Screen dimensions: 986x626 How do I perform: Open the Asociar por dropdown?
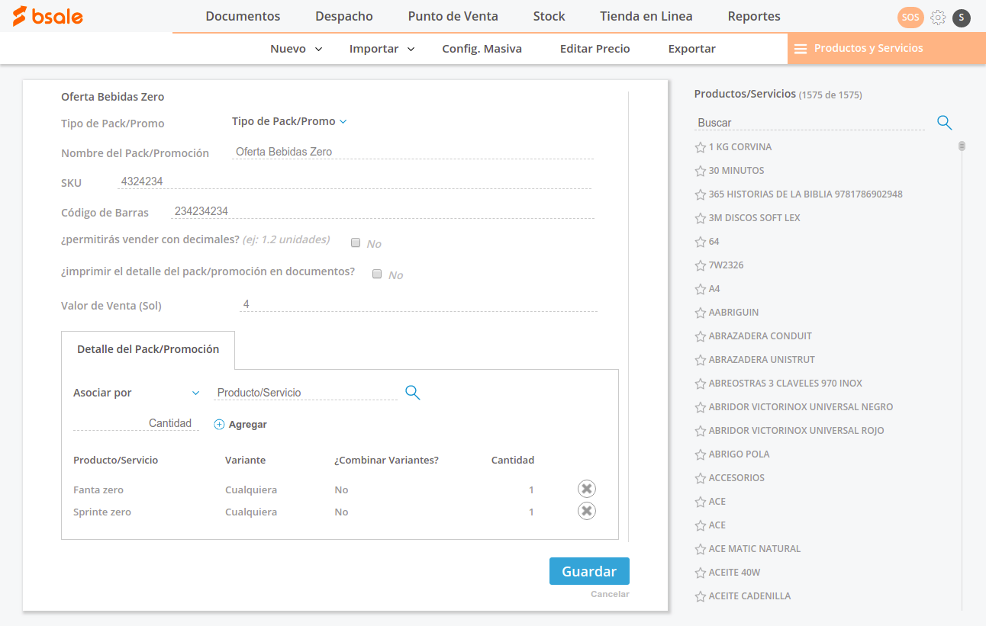[x=136, y=393]
